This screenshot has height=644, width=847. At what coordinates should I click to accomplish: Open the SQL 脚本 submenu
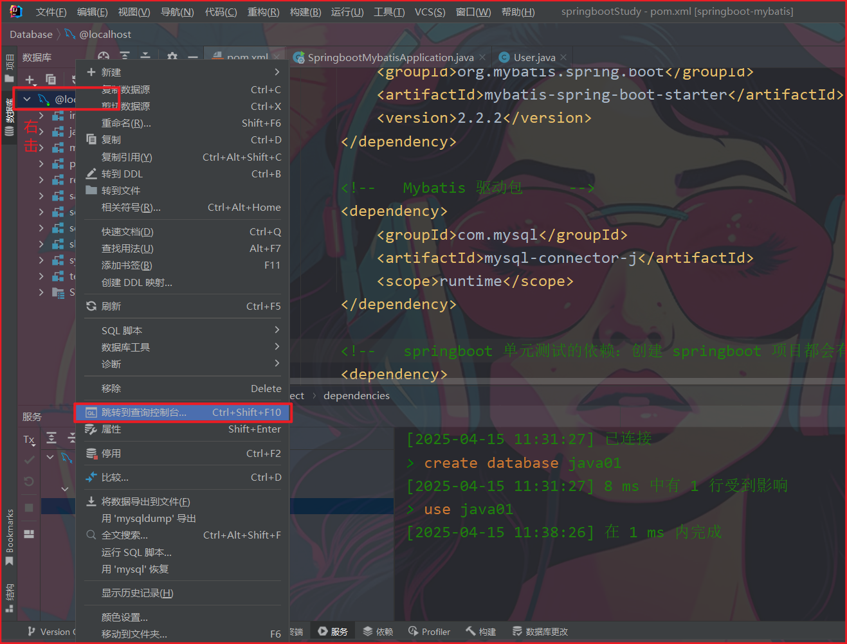tap(183, 331)
